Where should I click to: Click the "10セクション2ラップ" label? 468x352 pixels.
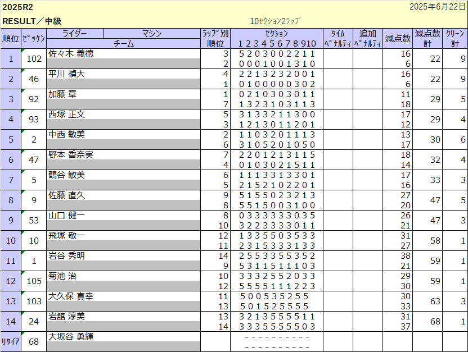[275, 21]
